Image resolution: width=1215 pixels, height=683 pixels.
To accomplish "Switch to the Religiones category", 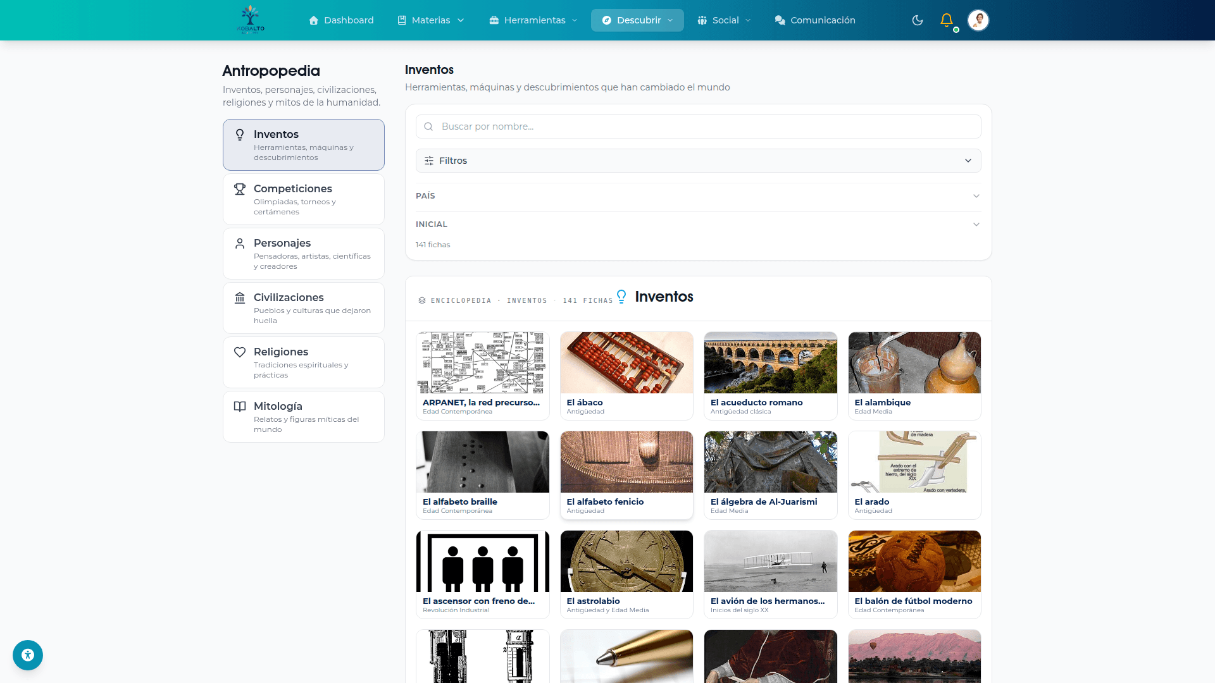I will pyautogui.click(x=304, y=362).
